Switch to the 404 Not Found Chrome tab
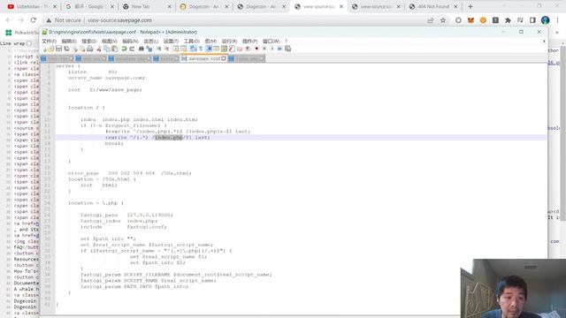This screenshot has height=318, width=566. click(x=434, y=6)
